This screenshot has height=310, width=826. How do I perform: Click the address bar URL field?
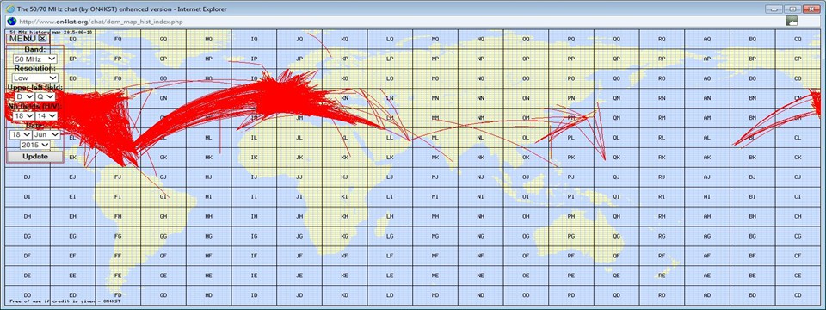pyautogui.click(x=400, y=21)
